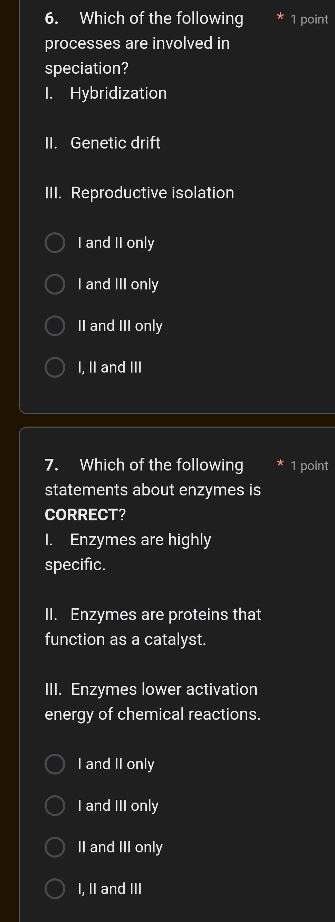The image size is (335, 922).
Task: Select "I, II and III" for question 6
Action: click(x=55, y=367)
